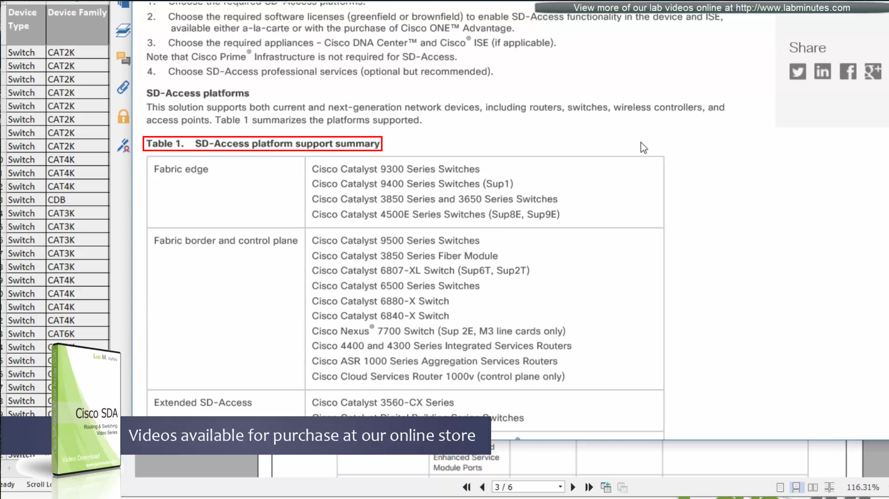Jump to the first page
This screenshot has height=499, width=889.
tap(467, 487)
